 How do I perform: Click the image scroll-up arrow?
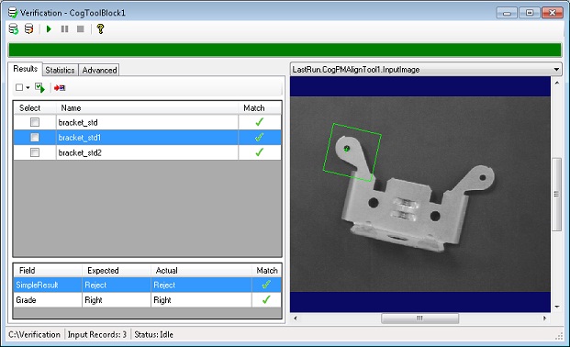click(x=557, y=83)
